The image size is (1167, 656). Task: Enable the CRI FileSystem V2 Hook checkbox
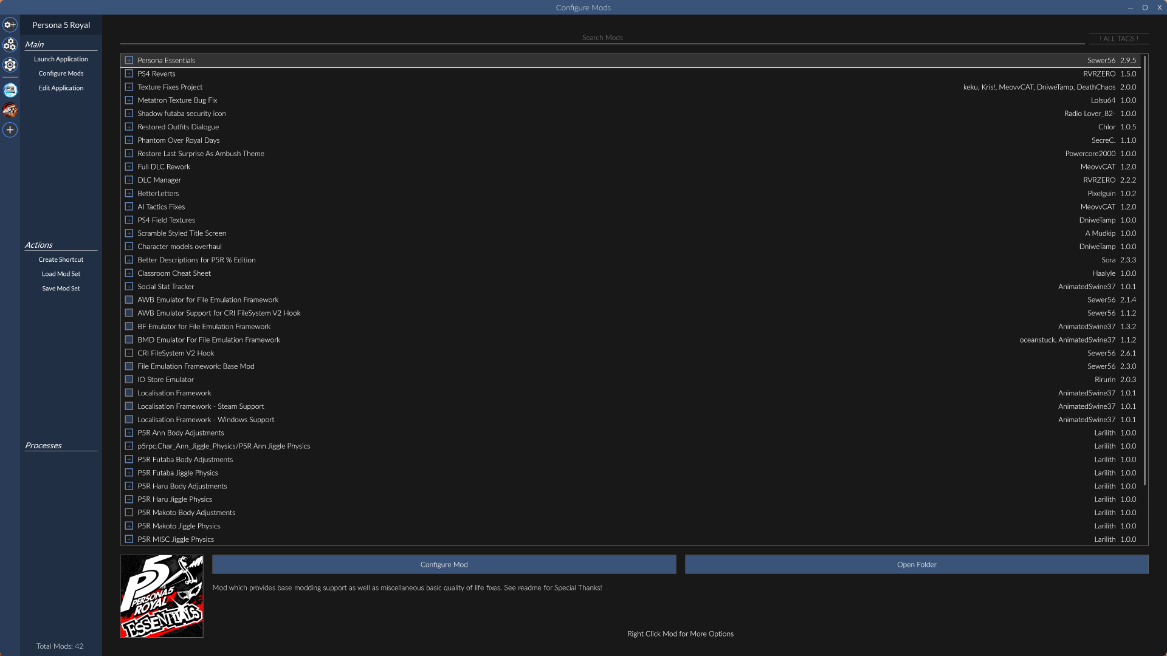(129, 353)
